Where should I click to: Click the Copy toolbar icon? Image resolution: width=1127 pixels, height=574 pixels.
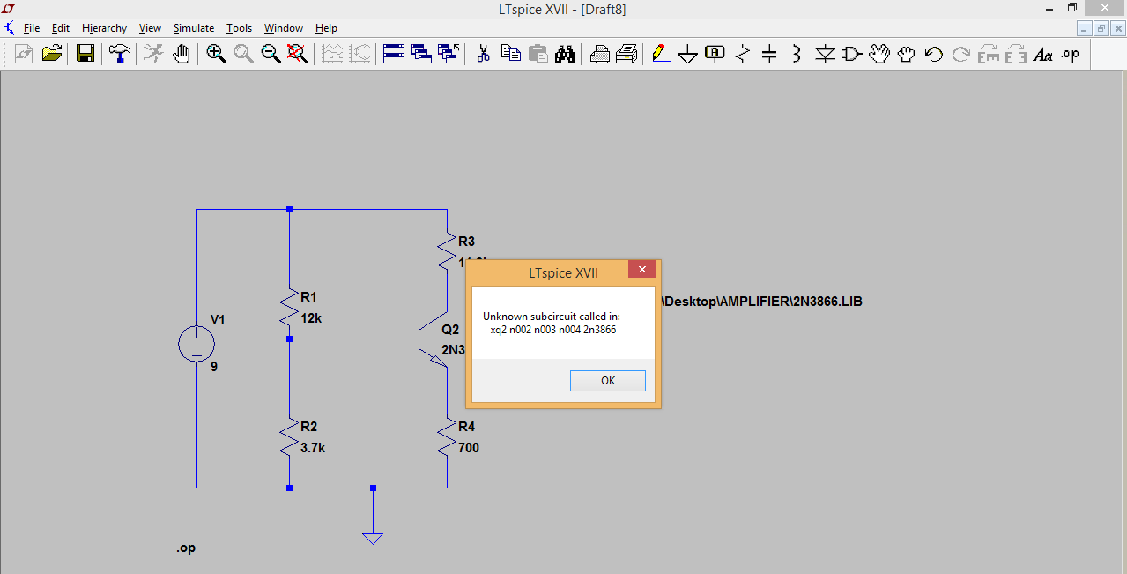(x=511, y=54)
